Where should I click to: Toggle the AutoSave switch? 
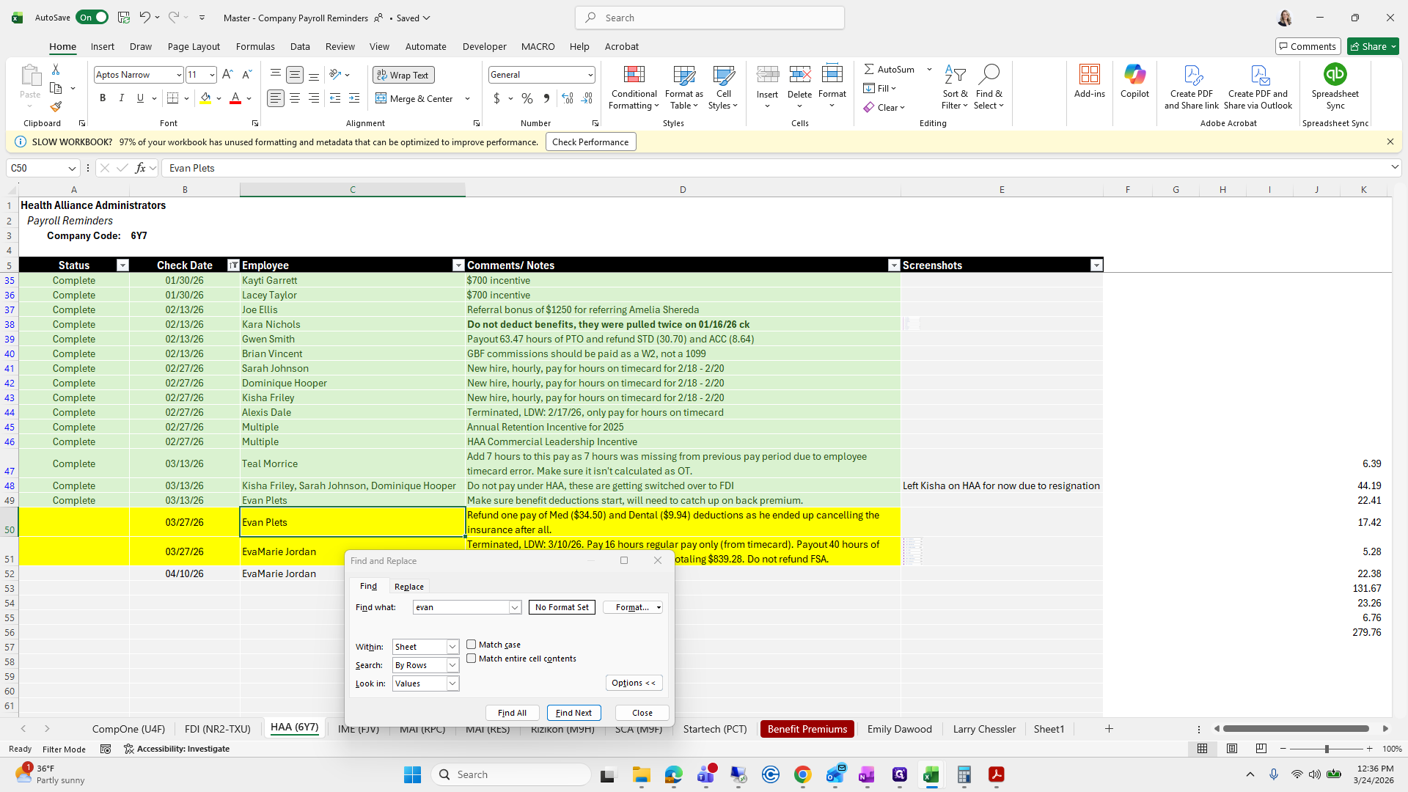click(x=92, y=18)
